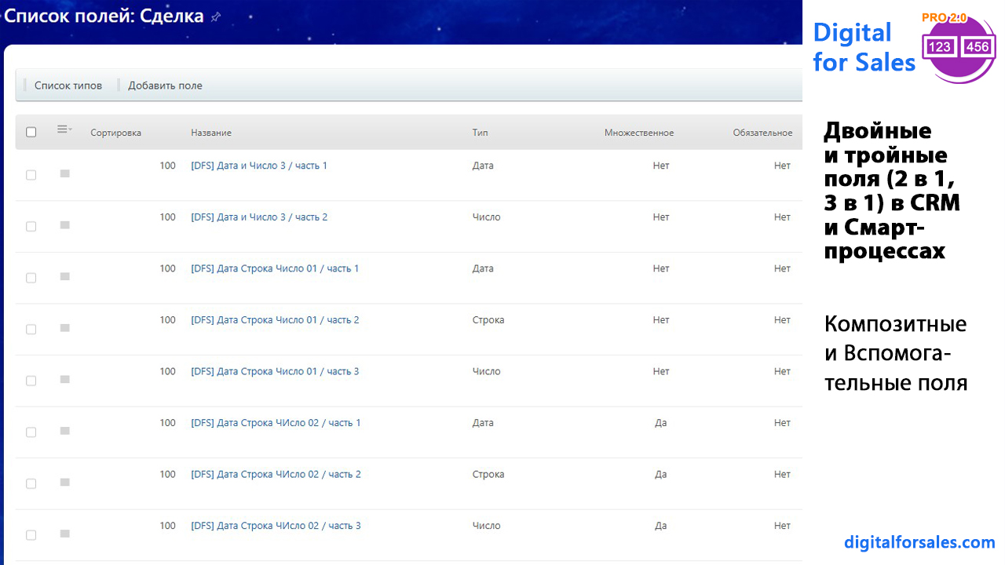This screenshot has height=565, width=1005.
Task: Sort by the Название column header
Action: (x=211, y=133)
